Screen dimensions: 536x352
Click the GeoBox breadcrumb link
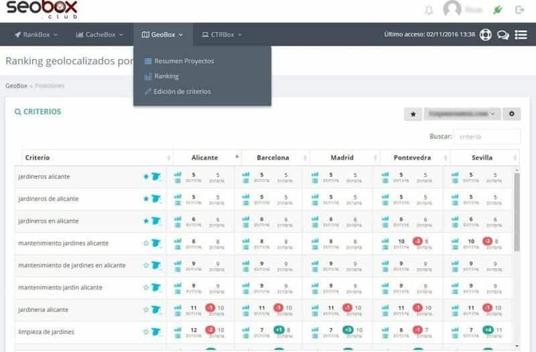coord(16,86)
